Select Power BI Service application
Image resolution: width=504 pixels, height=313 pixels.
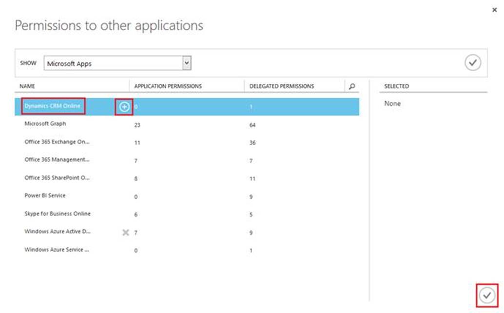pos(45,196)
